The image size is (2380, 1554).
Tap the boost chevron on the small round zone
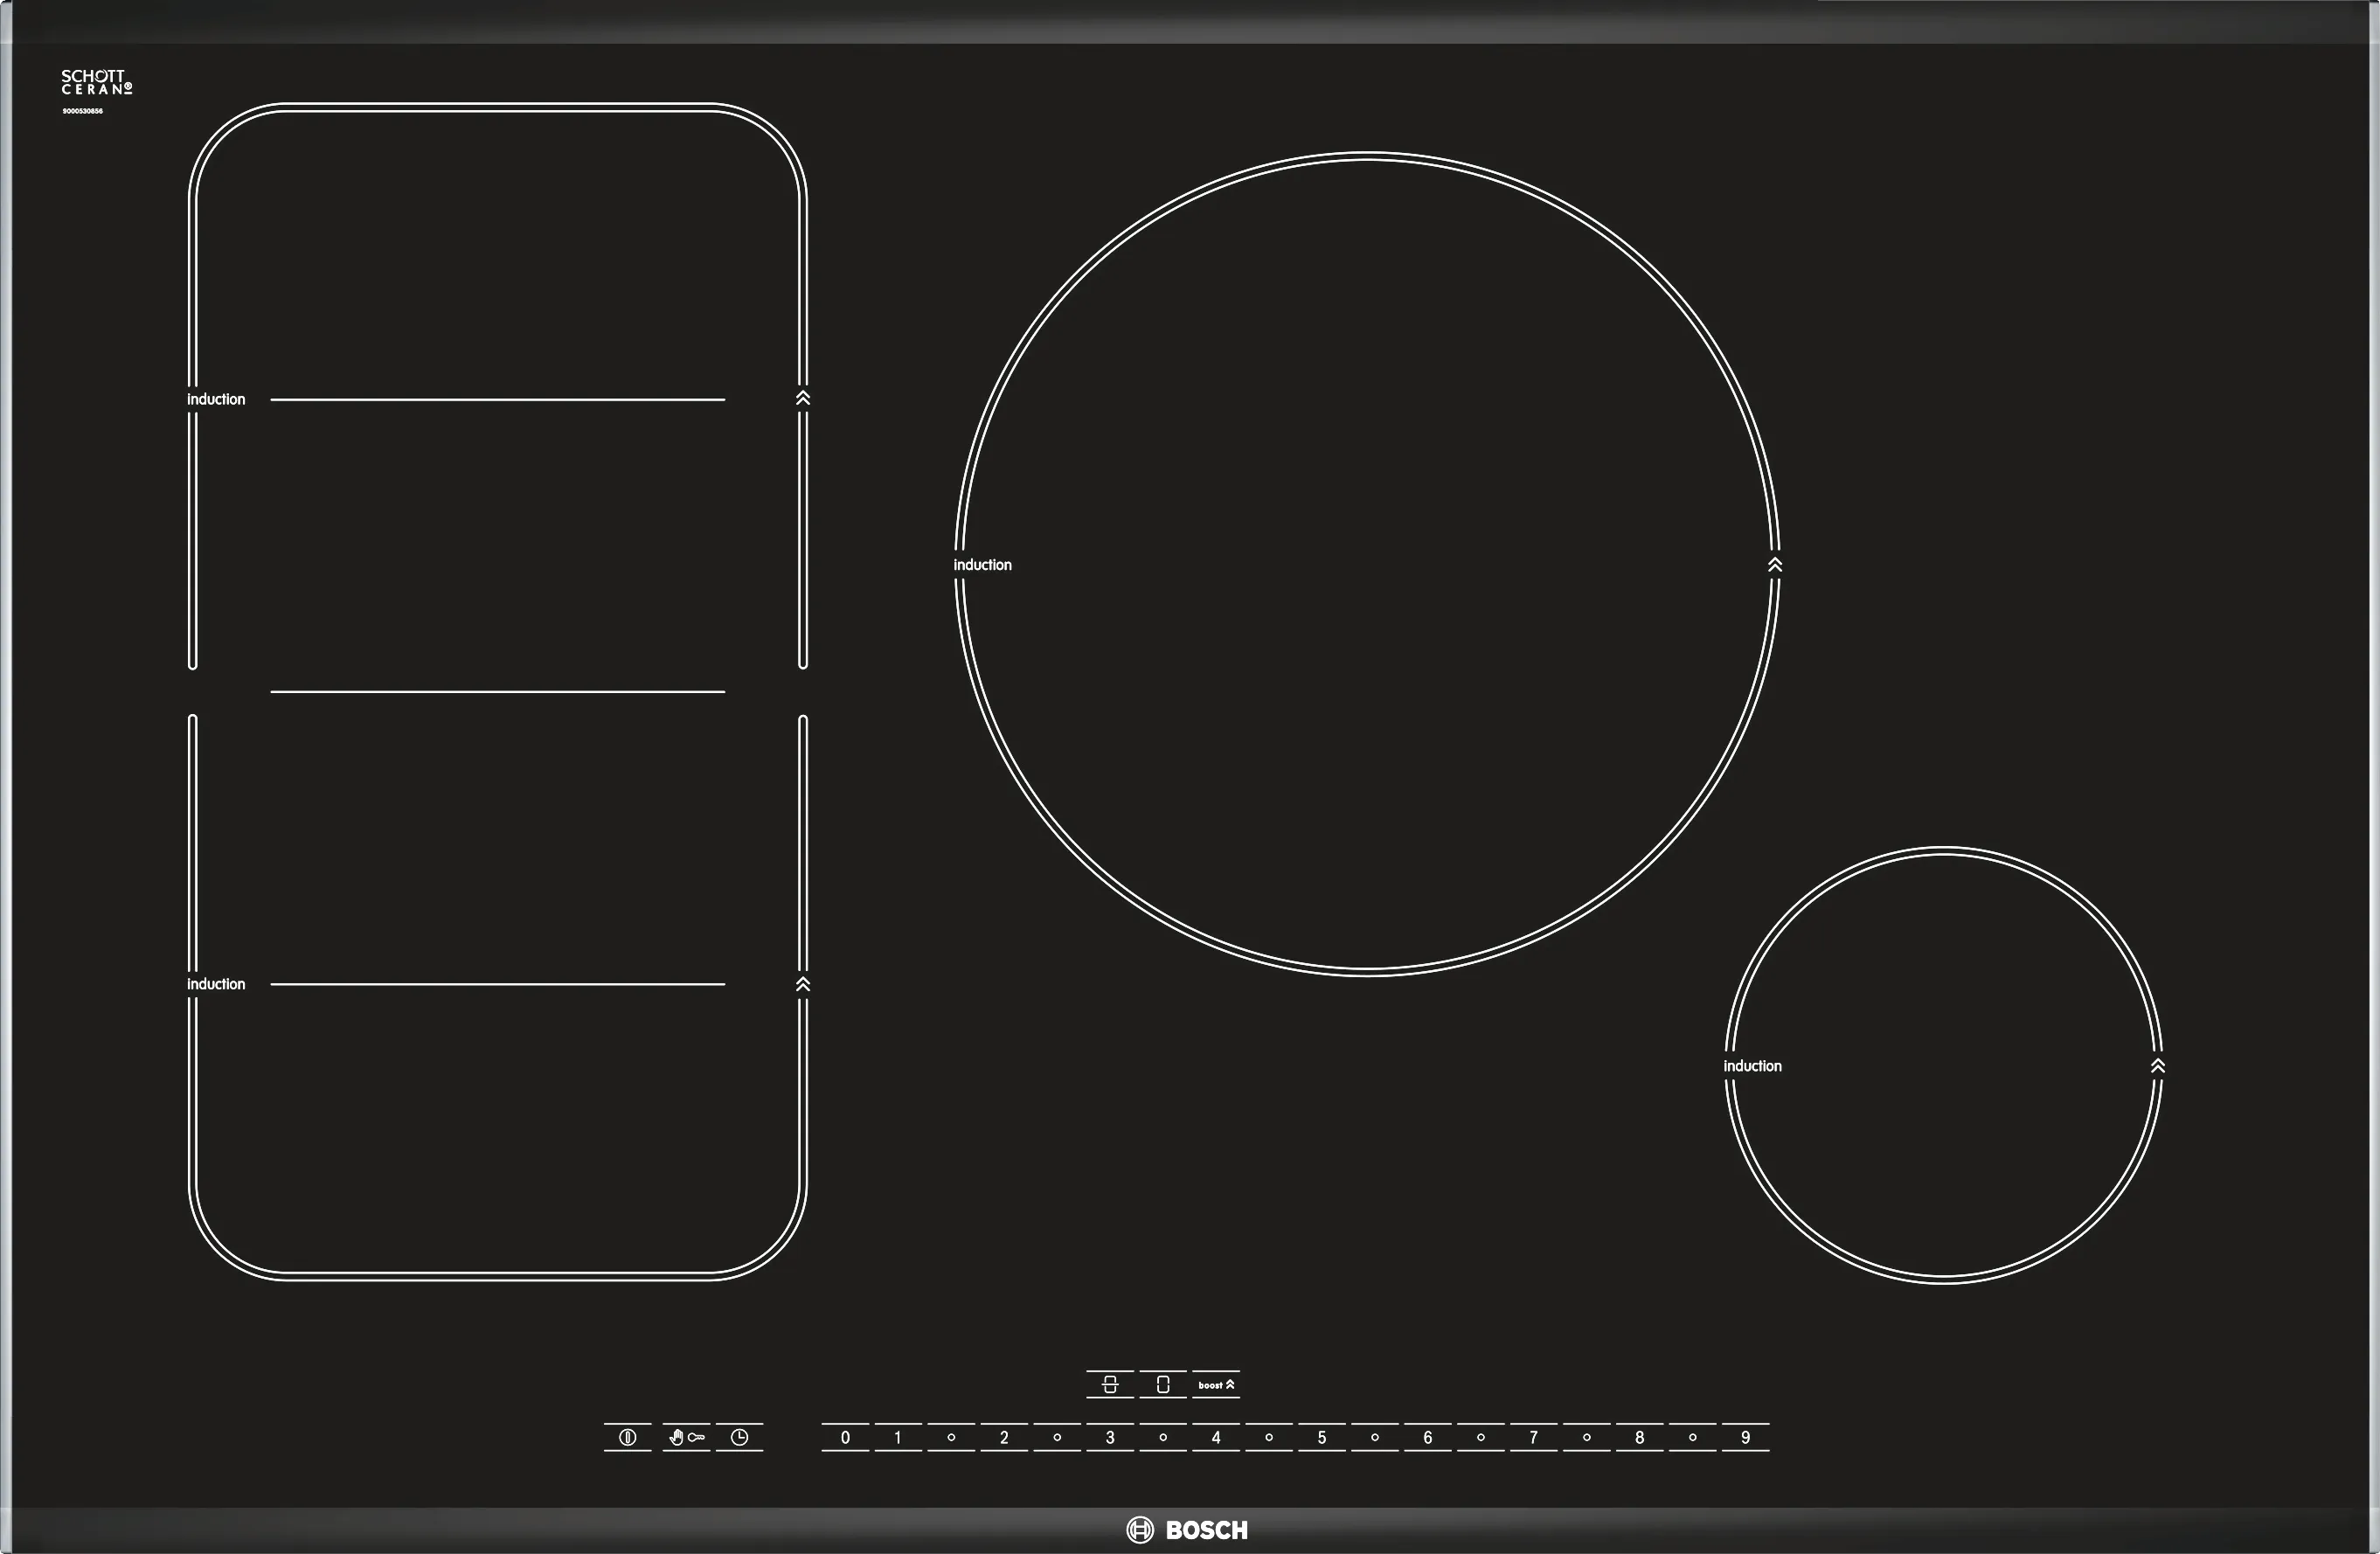coord(2158,1066)
